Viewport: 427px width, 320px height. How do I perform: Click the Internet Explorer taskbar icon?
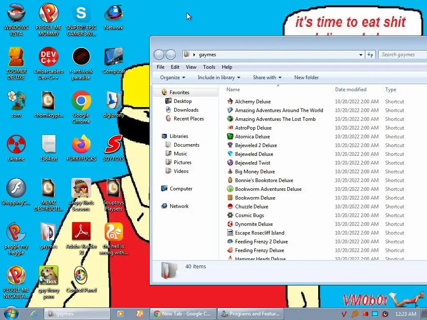click(x=34, y=314)
